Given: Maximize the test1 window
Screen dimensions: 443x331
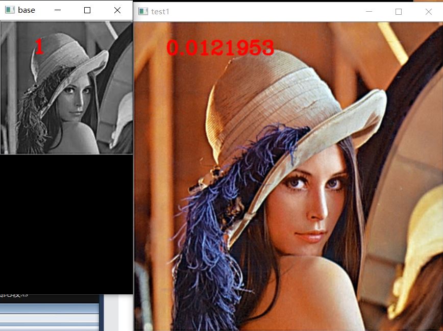Looking at the screenshot, I should 399,12.
